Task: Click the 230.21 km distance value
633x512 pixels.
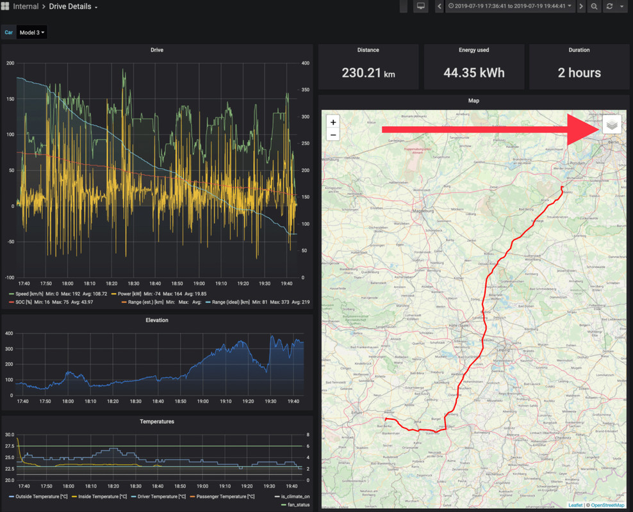Action: point(368,73)
